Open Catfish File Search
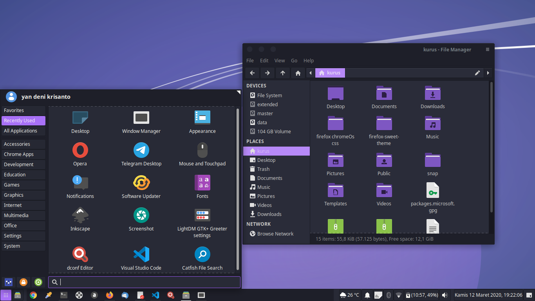This screenshot has width=535, height=301. (x=202, y=257)
